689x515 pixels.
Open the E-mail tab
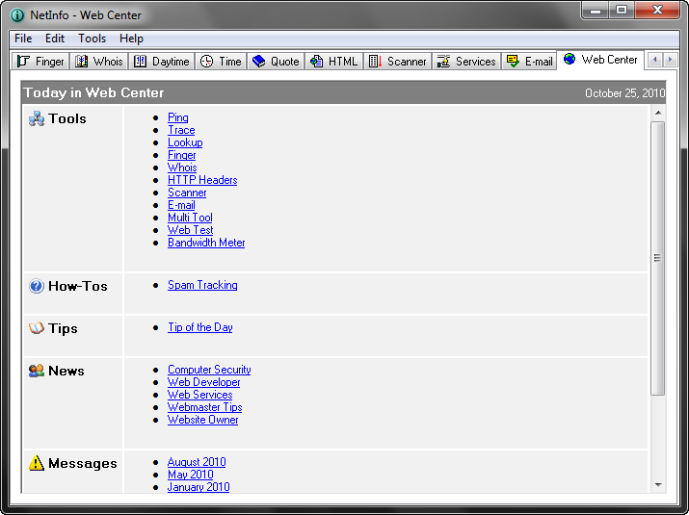(530, 62)
